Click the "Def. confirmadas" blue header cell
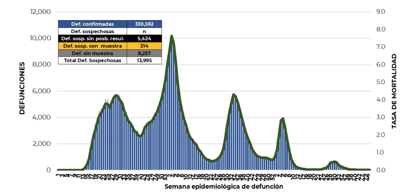Screen dimensions: 410x196 coord(92,24)
